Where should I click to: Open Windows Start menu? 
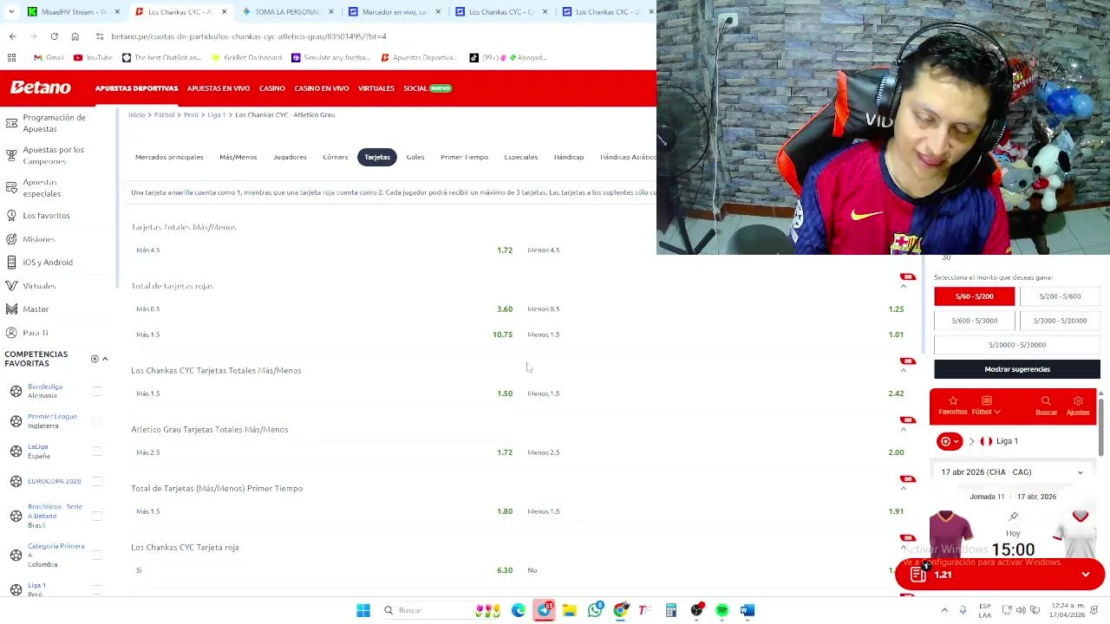tap(363, 610)
